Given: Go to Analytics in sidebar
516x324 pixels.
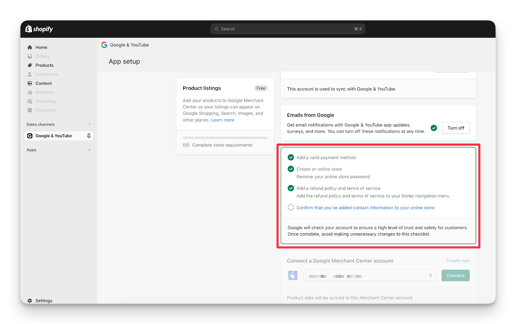Looking at the screenshot, I should point(45,92).
